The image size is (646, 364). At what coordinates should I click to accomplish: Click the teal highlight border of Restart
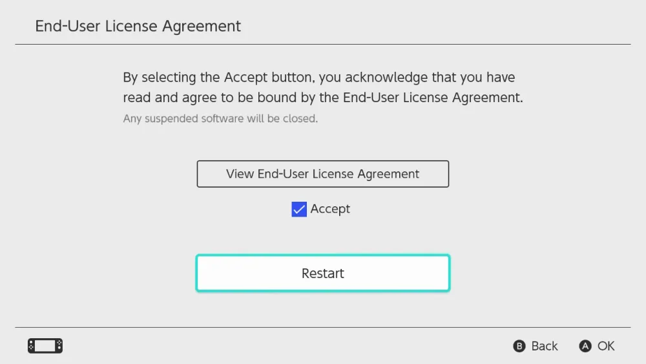[x=322, y=256]
